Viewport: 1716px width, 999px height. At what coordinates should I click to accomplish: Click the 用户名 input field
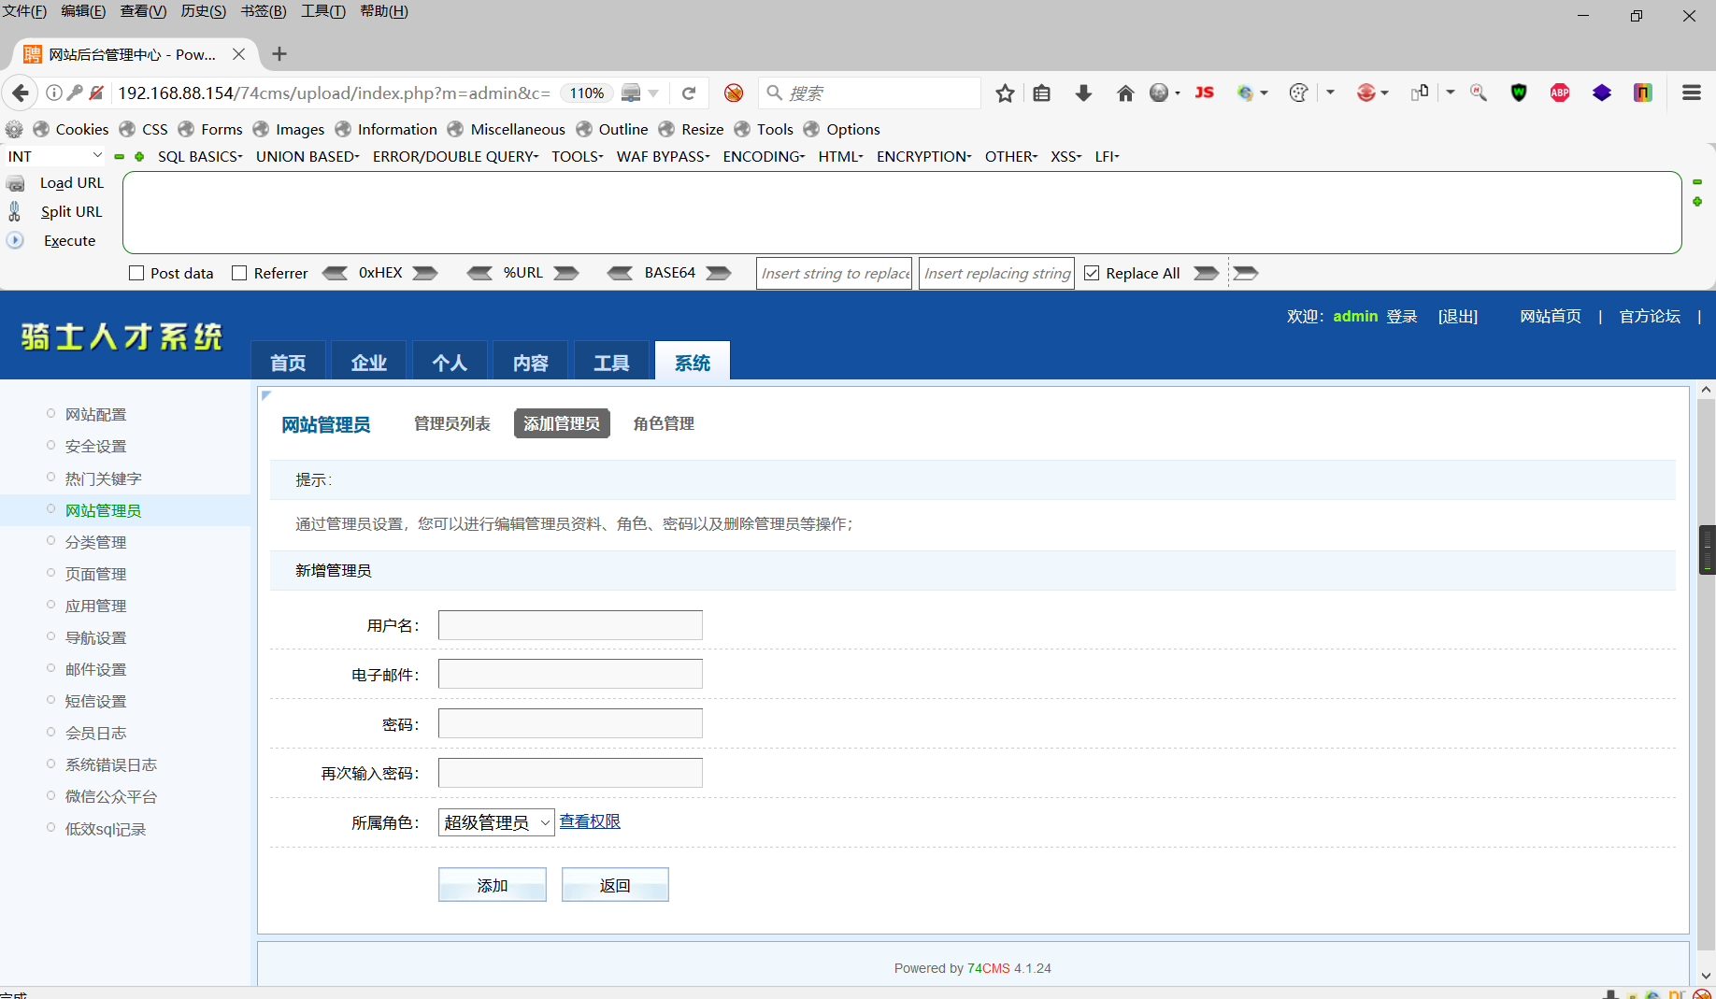[569, 624]
